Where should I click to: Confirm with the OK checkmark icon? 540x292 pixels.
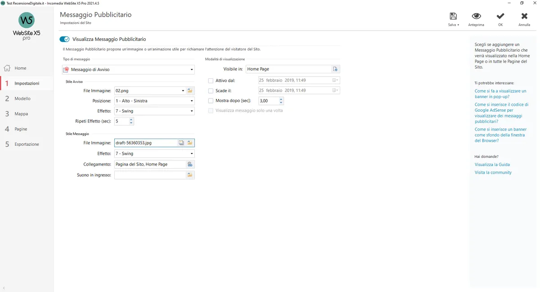[x=500, y=16]
